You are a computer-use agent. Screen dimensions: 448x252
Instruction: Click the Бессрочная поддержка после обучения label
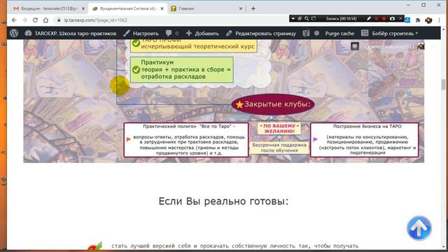[x=279, y=148]
